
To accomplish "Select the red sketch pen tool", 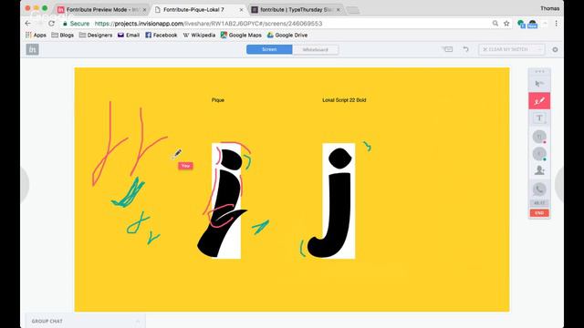I will [x=539, y=101].
